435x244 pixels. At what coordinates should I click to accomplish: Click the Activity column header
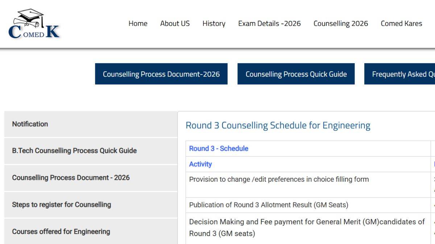point(200,164)
